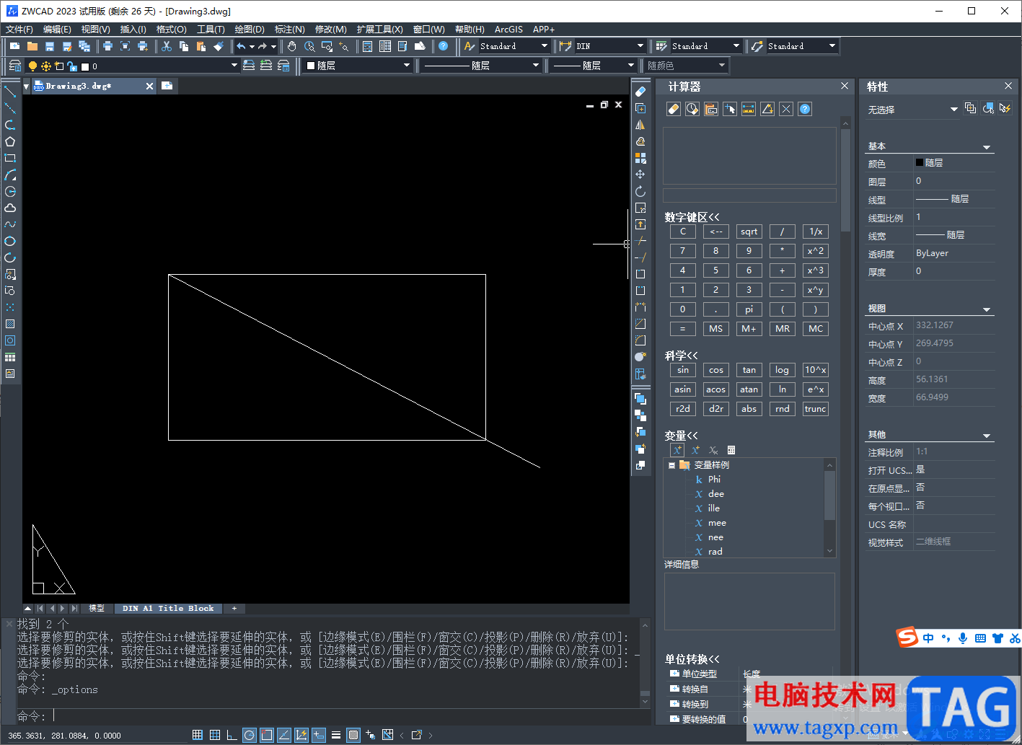The width and height of the screenshot is (1022, 745).
Task: Select the Move tool in the modify toolbar
Action: tap(640, 175)
